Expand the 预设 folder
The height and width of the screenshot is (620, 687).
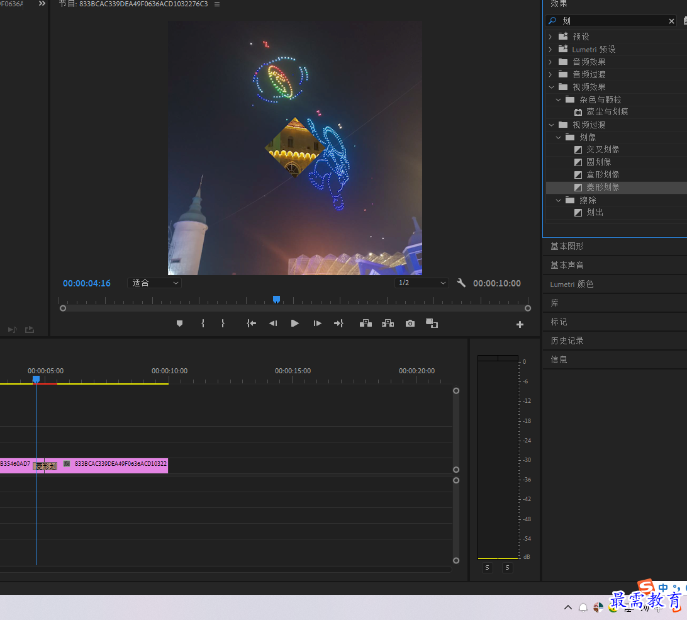(x=550, y=37)
